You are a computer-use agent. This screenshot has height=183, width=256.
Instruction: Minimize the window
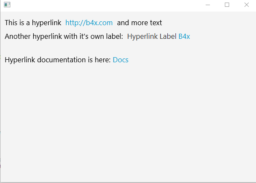click(x=208, y=5)
